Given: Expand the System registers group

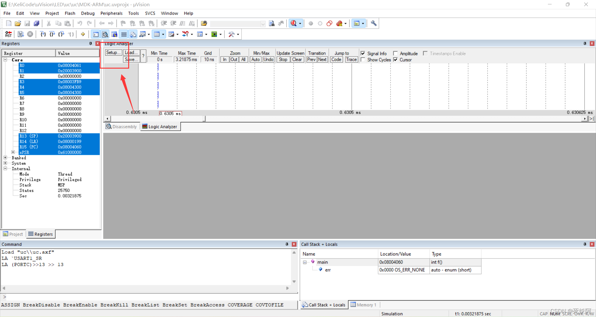Looking at the screenshot, I should [5, 163].
